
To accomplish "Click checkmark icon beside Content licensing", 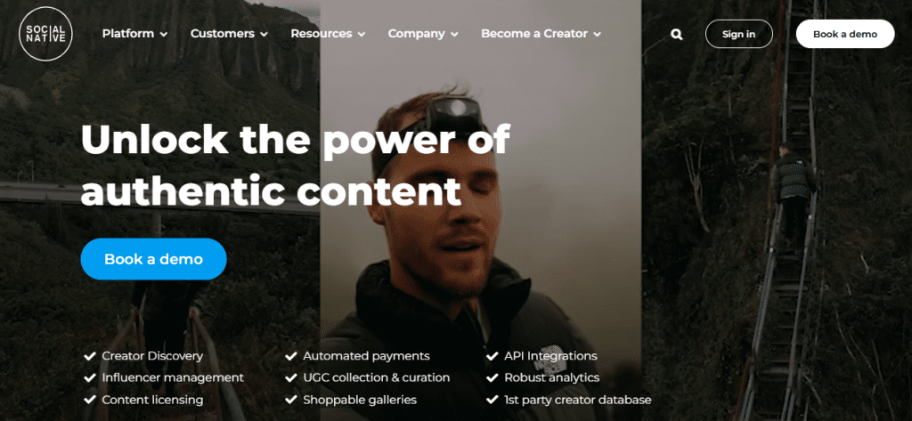I will tap(90, 400).
